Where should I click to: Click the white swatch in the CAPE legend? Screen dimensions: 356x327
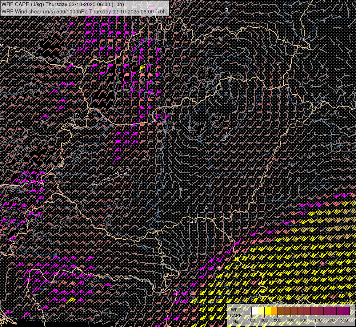pos(255,311)
